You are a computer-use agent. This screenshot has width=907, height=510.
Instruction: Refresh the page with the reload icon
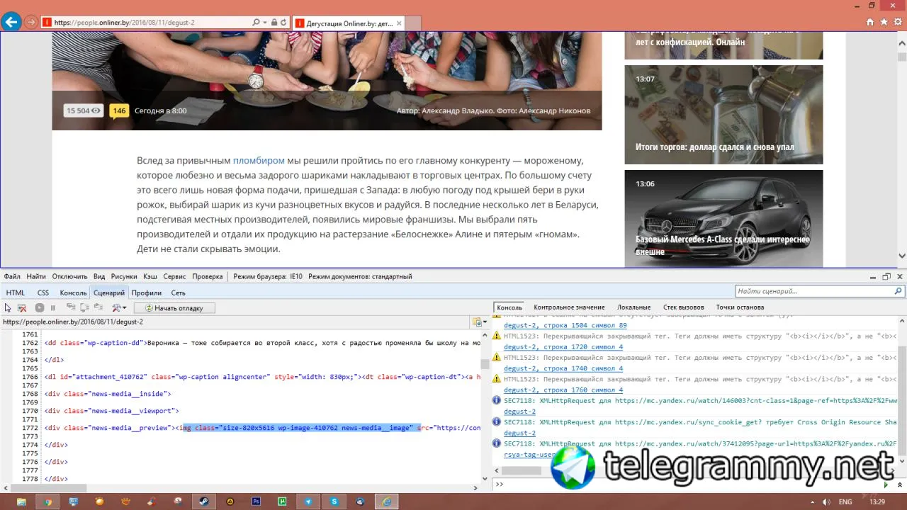click(284, 23)
